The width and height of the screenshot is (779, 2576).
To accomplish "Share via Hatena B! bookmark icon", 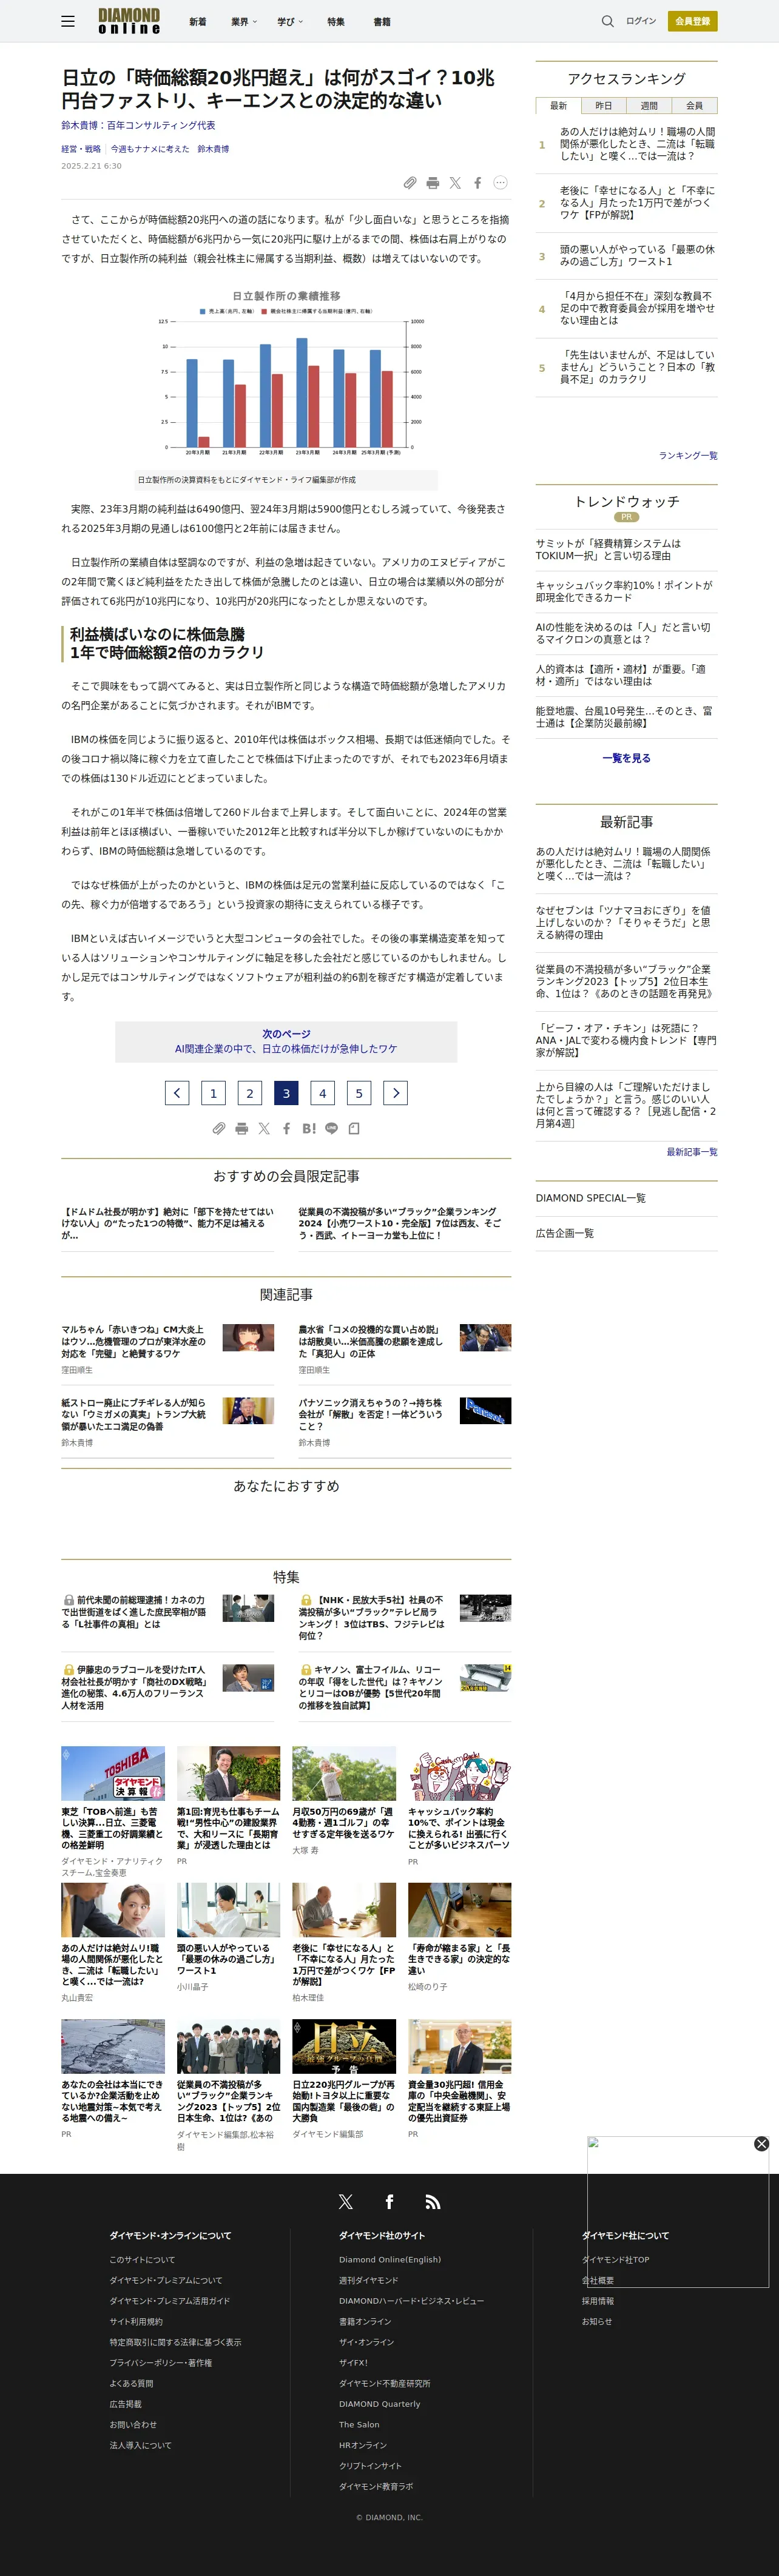I will point(309,1128).
